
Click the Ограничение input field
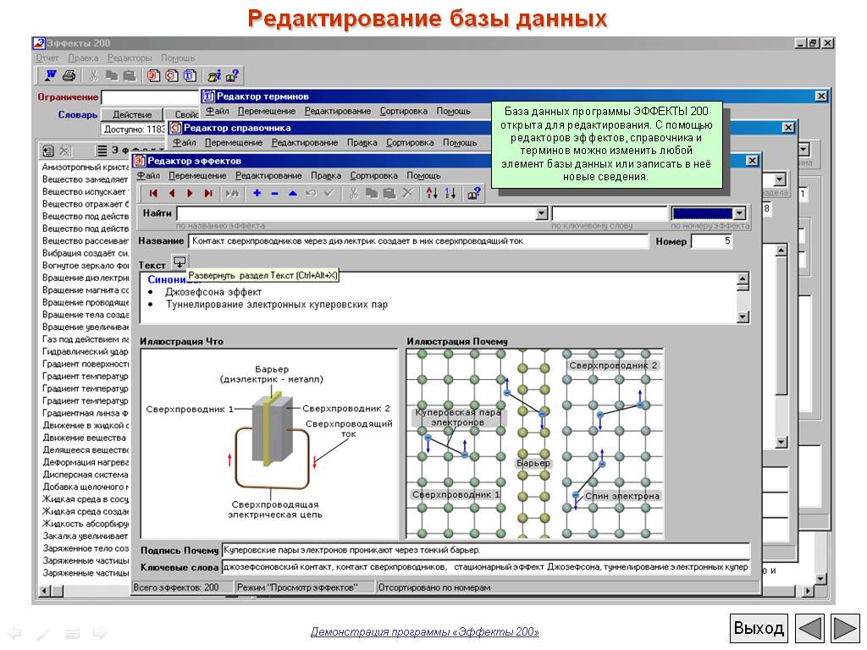tap(151, 97)
